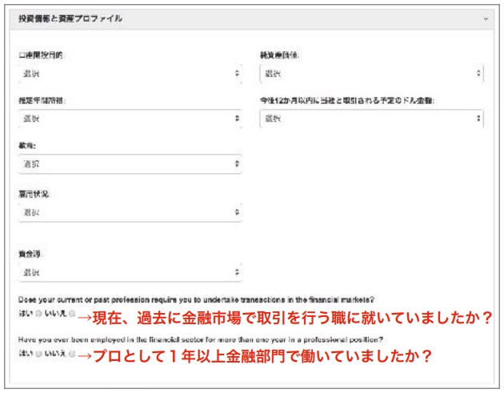Open the 資金源 dropdown
This screenshot has height=393, width=504.
click(x=130, y=272)
